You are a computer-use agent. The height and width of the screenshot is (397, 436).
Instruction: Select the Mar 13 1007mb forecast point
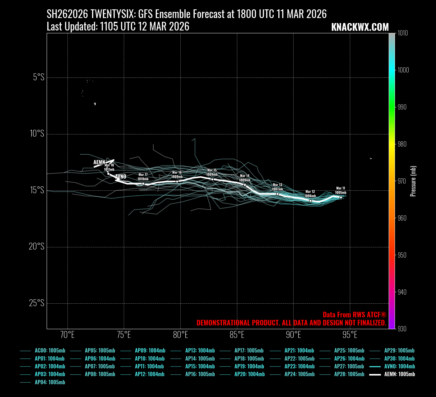pos(277,194)
